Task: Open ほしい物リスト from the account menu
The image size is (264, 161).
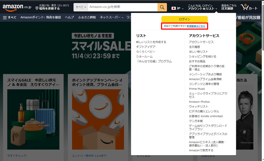Action: click(x=198, y=52)
